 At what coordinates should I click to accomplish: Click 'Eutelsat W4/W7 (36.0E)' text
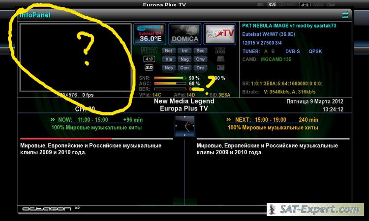pos(269,34)
